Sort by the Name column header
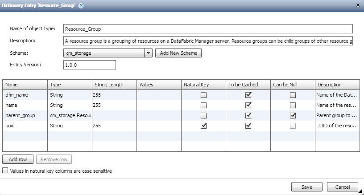Image resolution: width=364 pixels, height=195 pixels. tap(25, 85)
